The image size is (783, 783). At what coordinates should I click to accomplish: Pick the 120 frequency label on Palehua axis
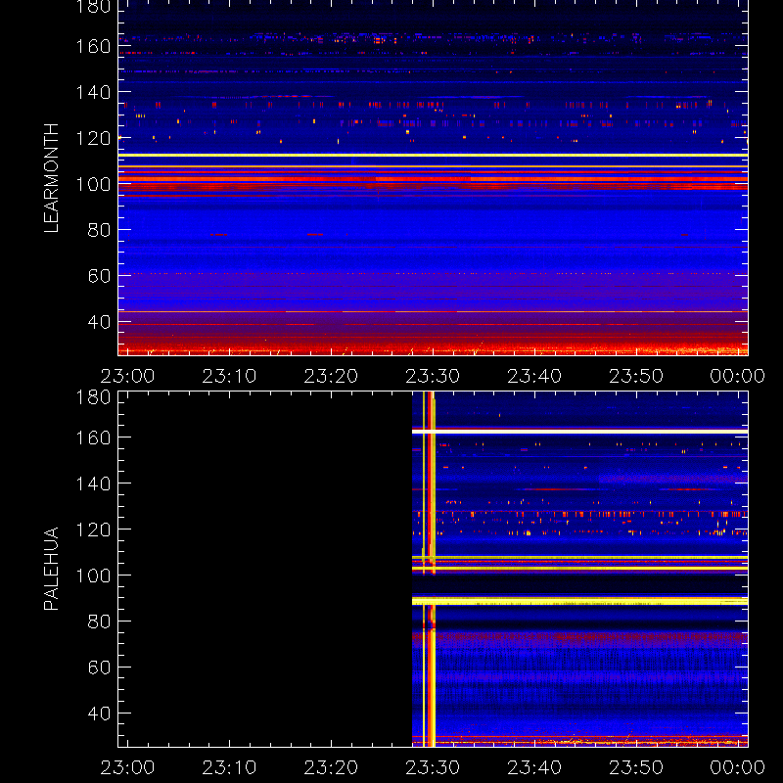(93, 530)
